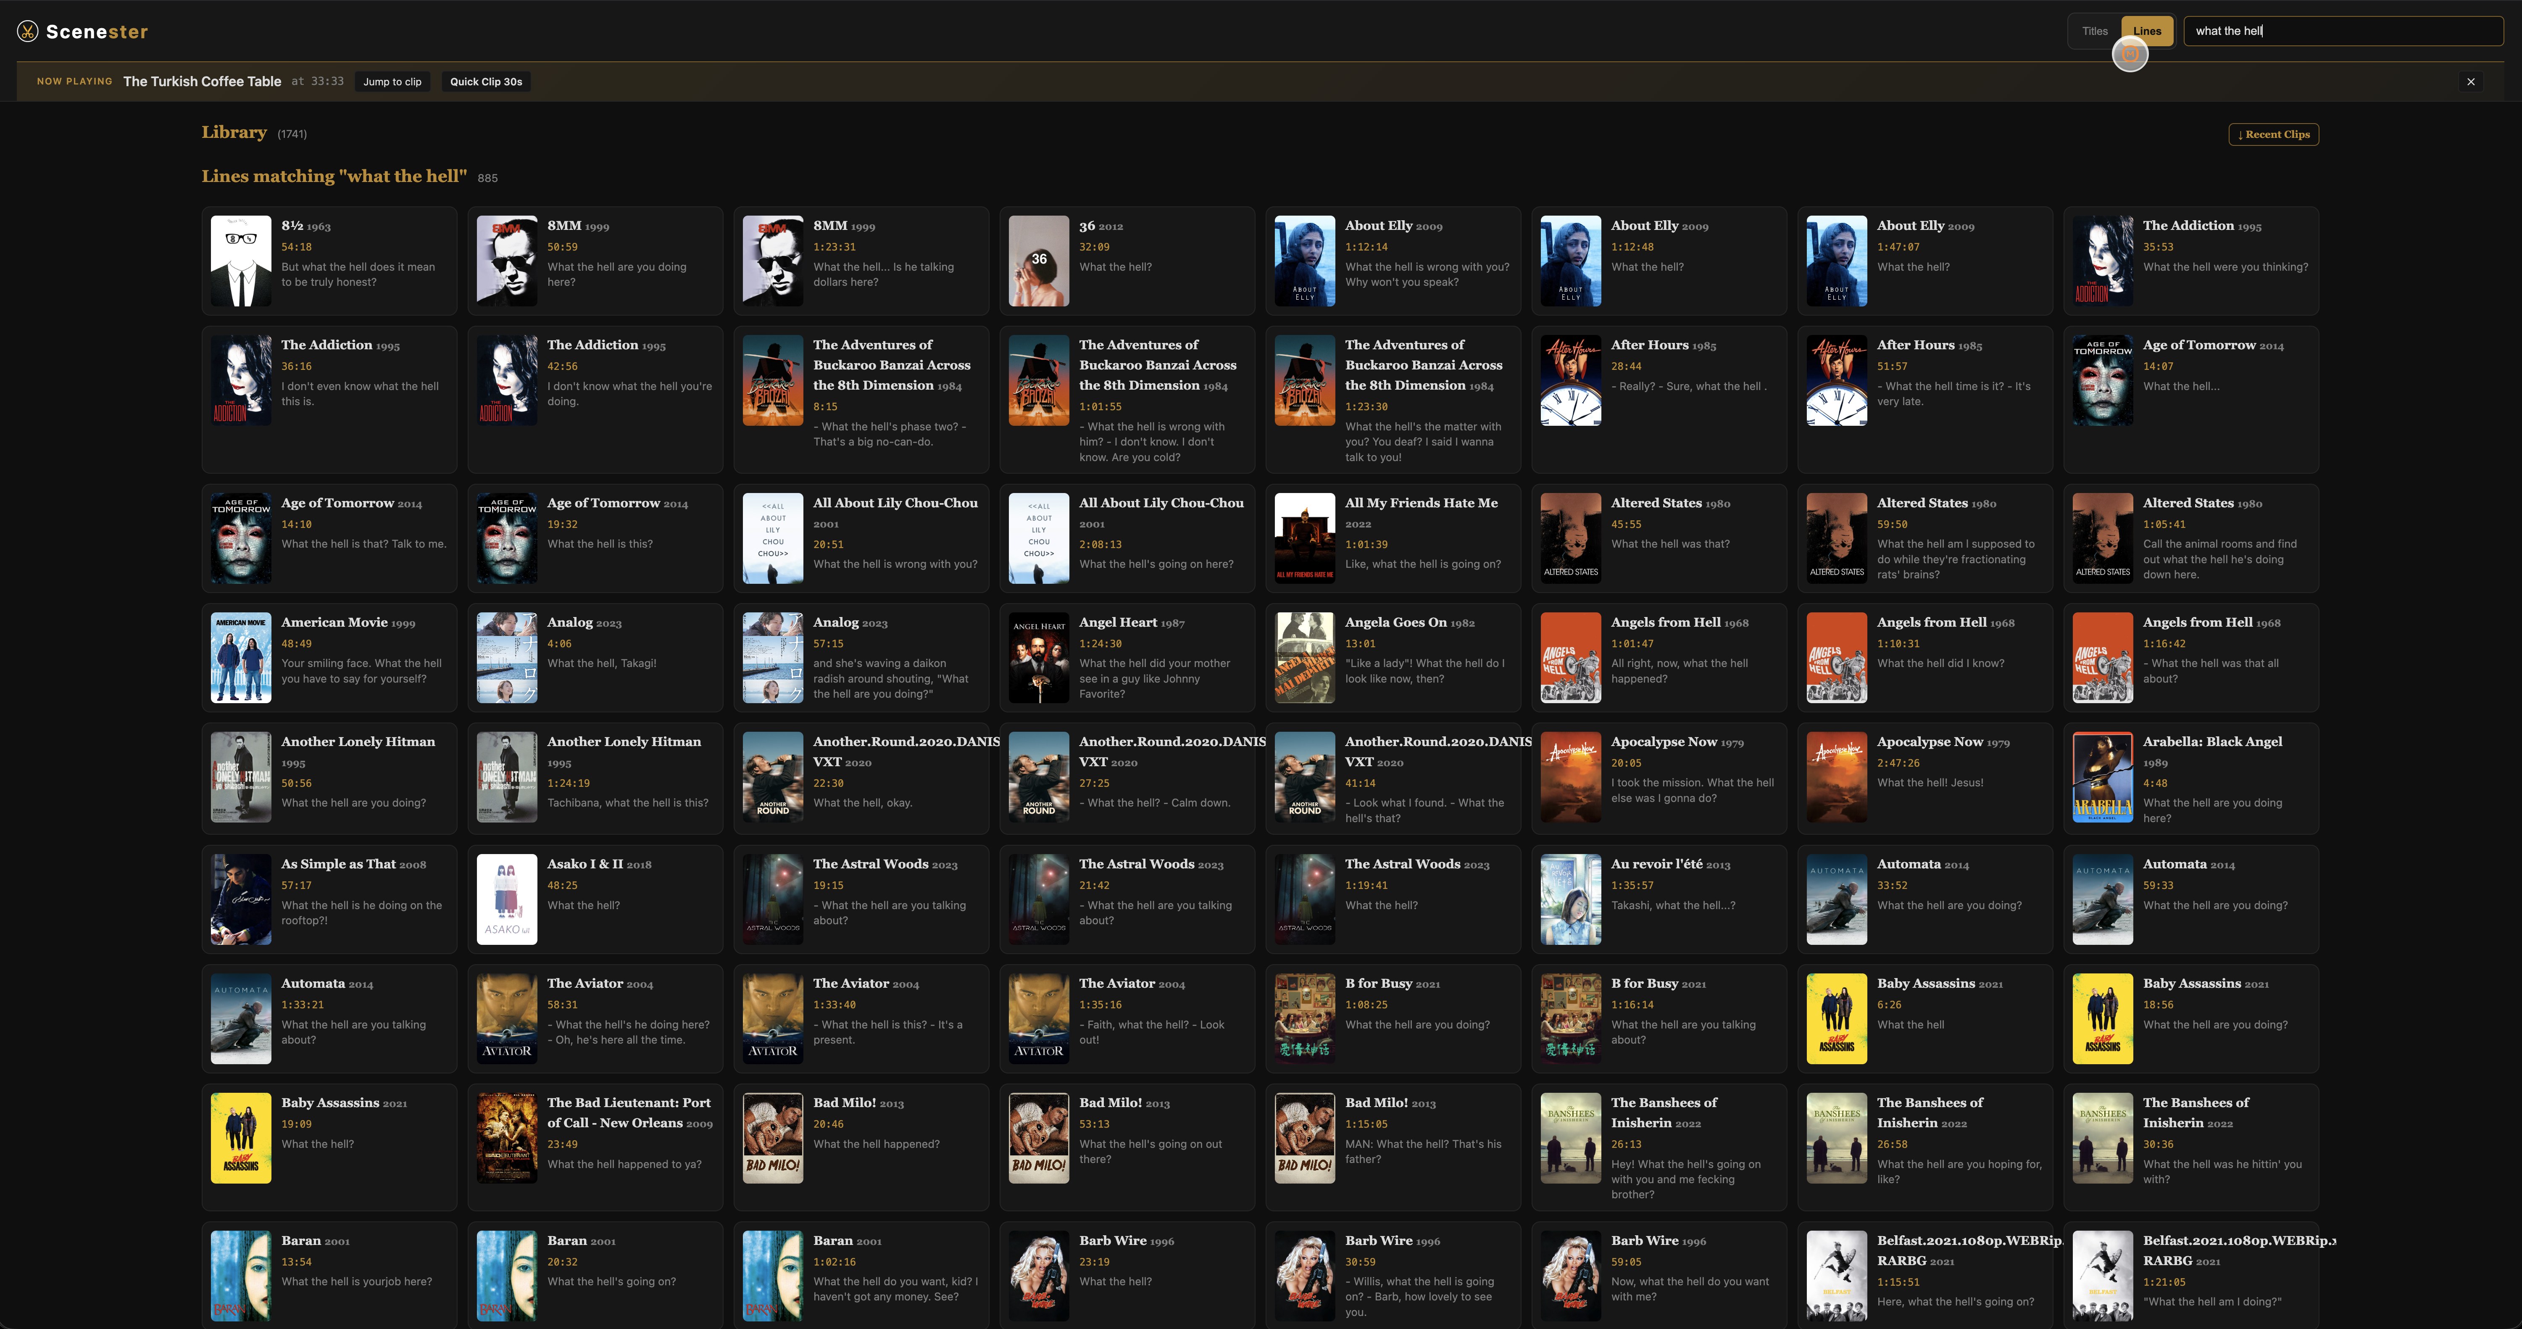Screen dimensions: 2522x1329
Task: Focus the 'what the hell' search field
Action: click(2343, 32)
